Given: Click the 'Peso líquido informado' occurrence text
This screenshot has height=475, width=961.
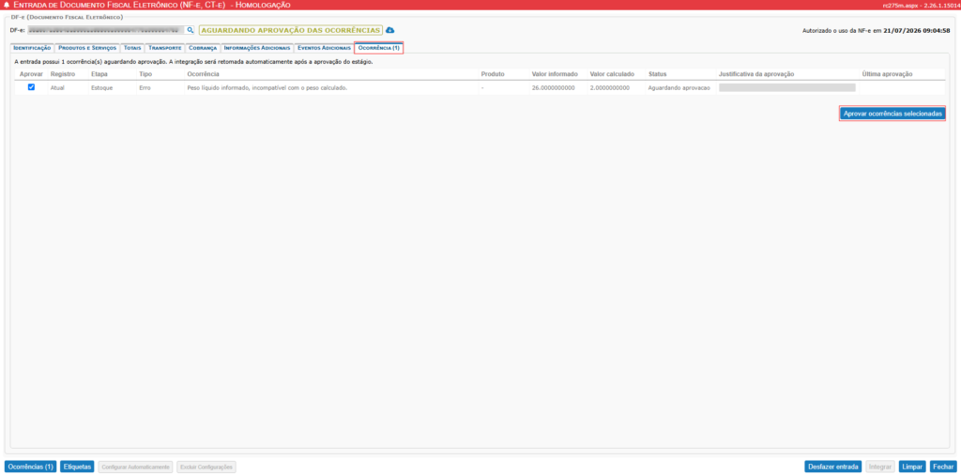Looking at the screenshot, I should pyautogui.click(x=267, y=87).
